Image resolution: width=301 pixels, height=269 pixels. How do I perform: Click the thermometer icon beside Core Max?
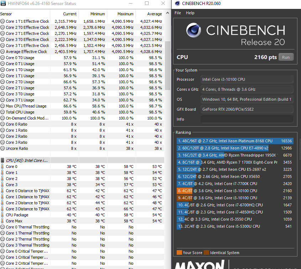[3, 221]
